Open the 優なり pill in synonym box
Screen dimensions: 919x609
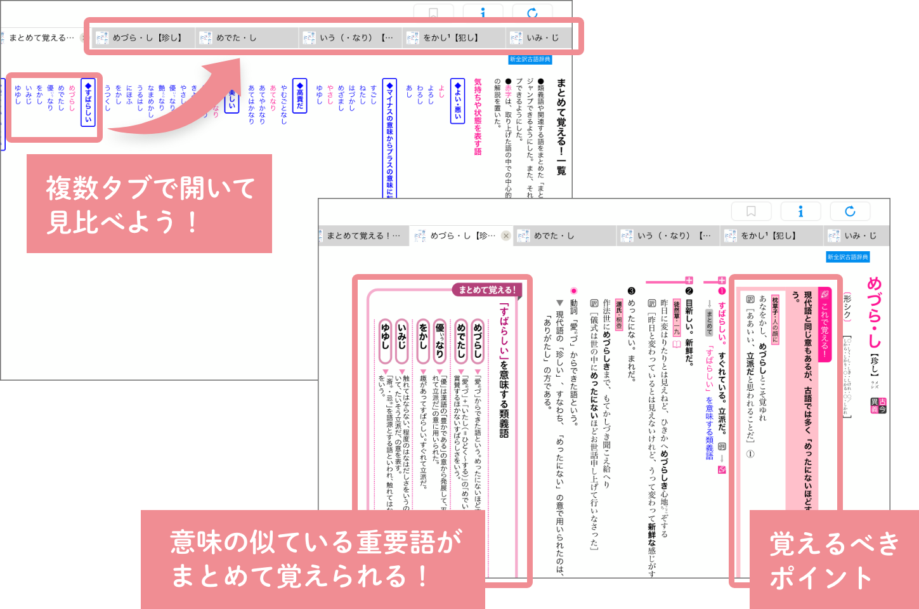(x=440, y=341)
